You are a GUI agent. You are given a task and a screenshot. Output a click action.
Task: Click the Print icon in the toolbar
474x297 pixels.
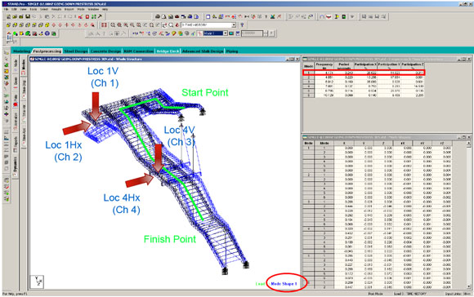point(158,16)
